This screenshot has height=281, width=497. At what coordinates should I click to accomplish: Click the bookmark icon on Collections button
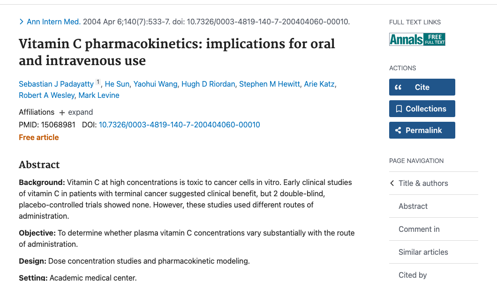click(x=399, y=109)
